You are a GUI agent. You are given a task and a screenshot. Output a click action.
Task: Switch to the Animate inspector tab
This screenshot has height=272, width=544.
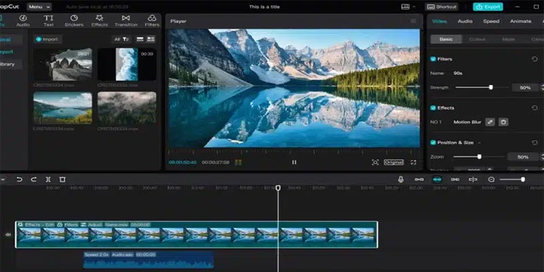point(520,21)
